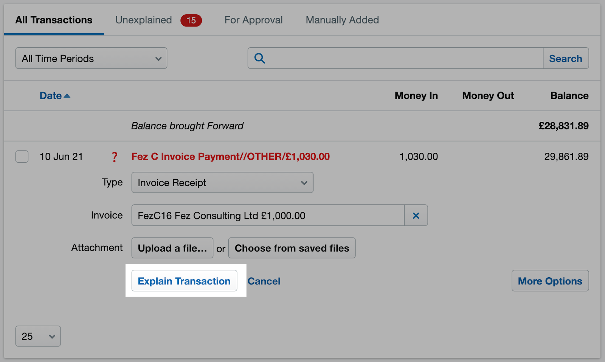Clear the FezC16 invoice using the X icon
This screenshot has height=362, width=605.
(416, 215)
